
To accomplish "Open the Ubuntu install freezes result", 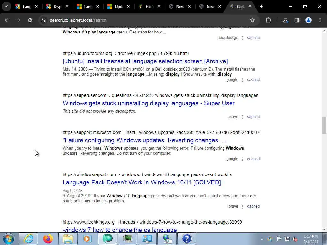I will click(145, 61).
